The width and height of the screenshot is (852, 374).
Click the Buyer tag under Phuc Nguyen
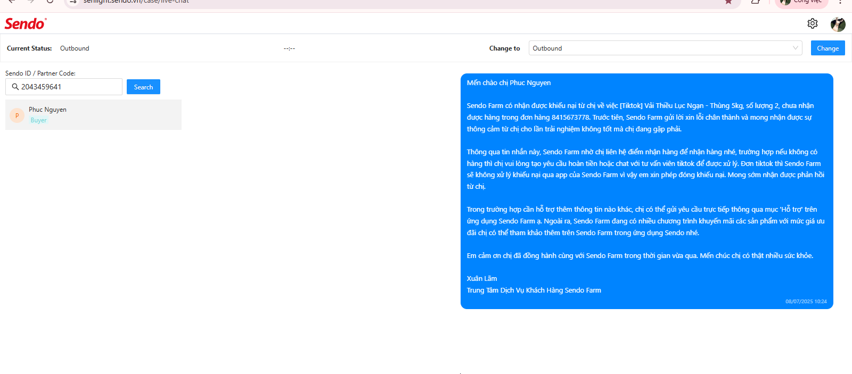38,120
